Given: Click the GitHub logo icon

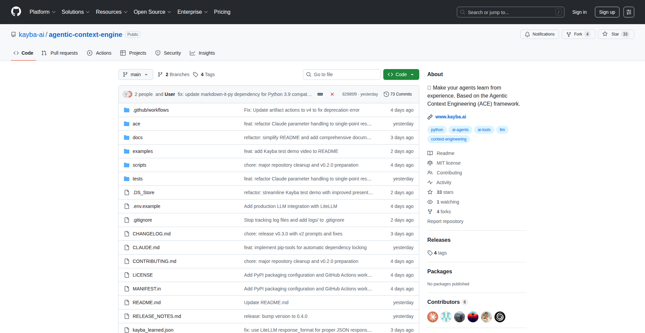Looking at the screenshot, I should 16,12.
